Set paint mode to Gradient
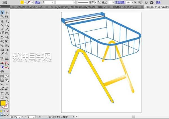 (5, 111)
